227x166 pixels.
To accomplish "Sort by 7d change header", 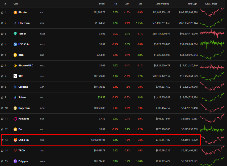I will (x=140, y=4).
